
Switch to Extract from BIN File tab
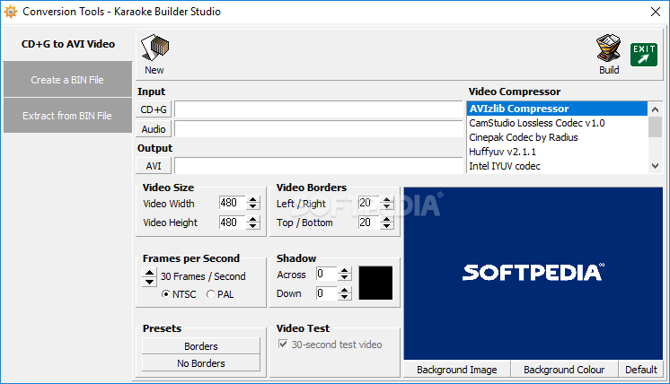[67, 115]
